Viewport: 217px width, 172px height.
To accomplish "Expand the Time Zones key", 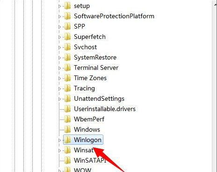I will click(59, 78).
